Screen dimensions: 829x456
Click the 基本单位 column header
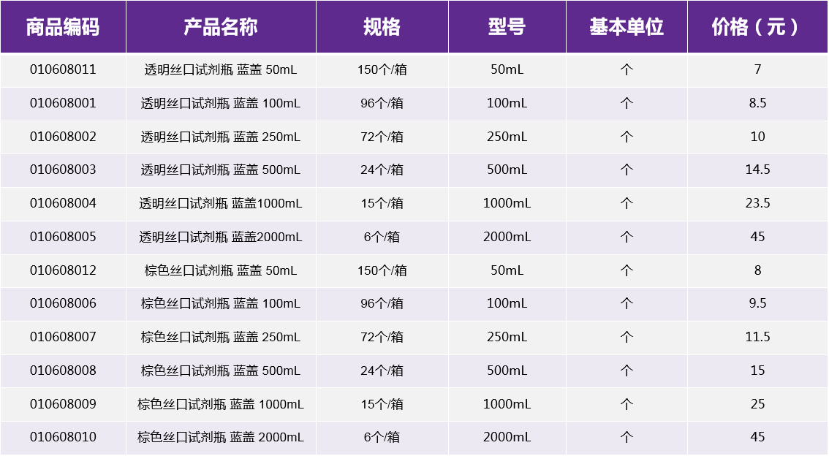coord(627,26)
